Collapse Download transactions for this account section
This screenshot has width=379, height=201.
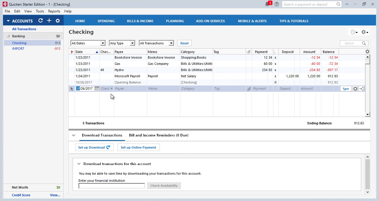pyautogui.click(x=79, y=164)
